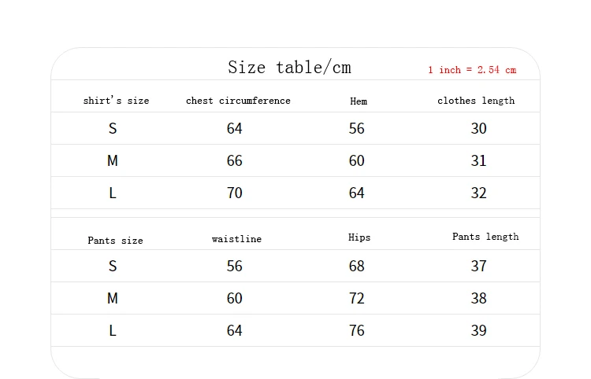
Task: Click the "Size table/cm" title
Action: (289, 68)
